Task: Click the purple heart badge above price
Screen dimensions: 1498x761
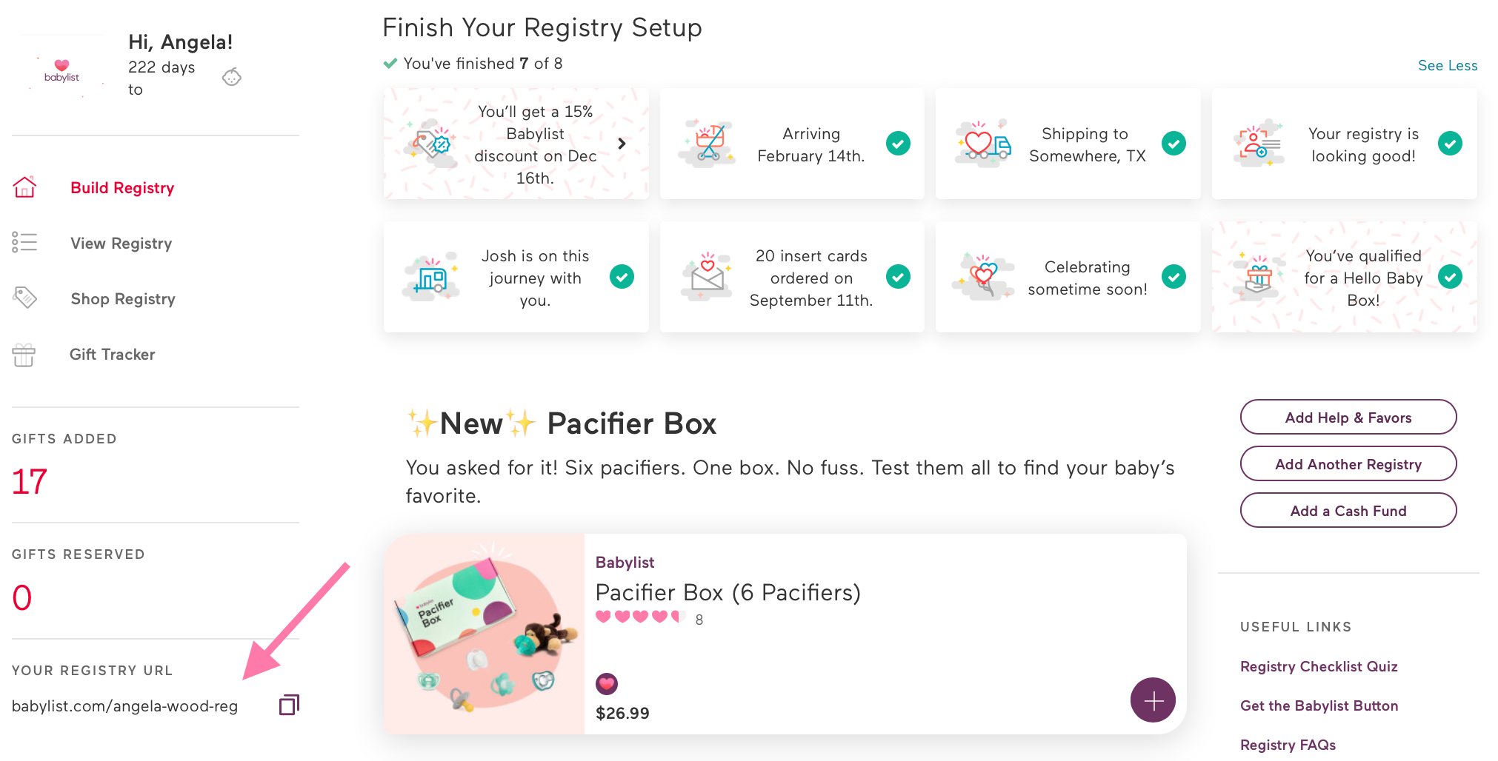Action: [607, 684]
